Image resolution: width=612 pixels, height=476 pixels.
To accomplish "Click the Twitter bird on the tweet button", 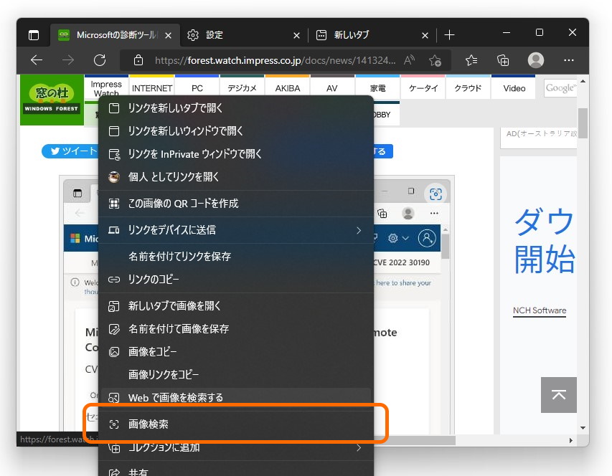I will click(55, 151).
